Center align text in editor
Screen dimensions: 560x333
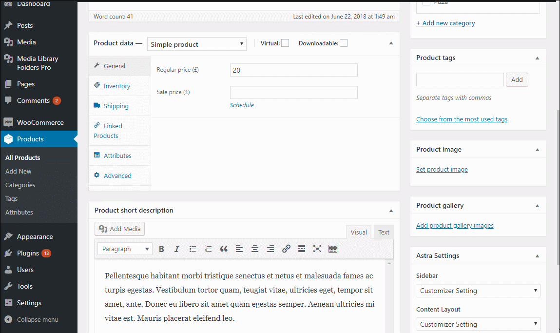[254, 249]
